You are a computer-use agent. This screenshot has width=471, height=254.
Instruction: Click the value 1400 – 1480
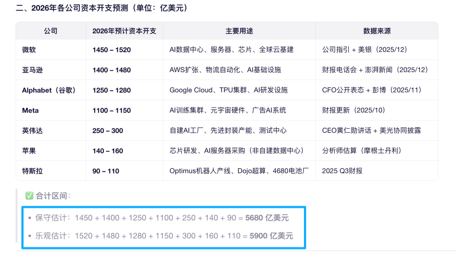[112, 70]
